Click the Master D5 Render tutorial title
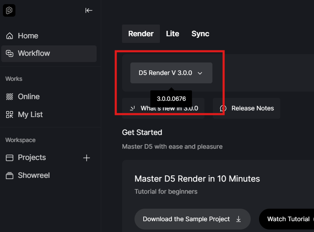Image resolution: width=314 pixels, height=232 pixels. point(197,179)
